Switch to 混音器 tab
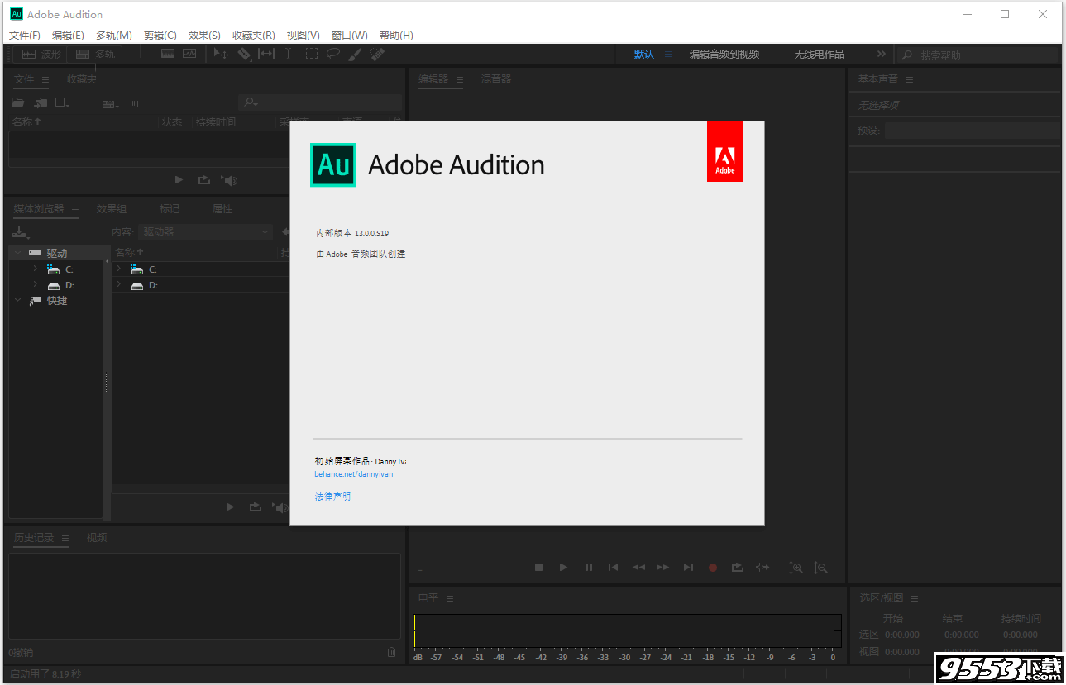Screen dimensions: 1066x685 click(x=496, y=78)
